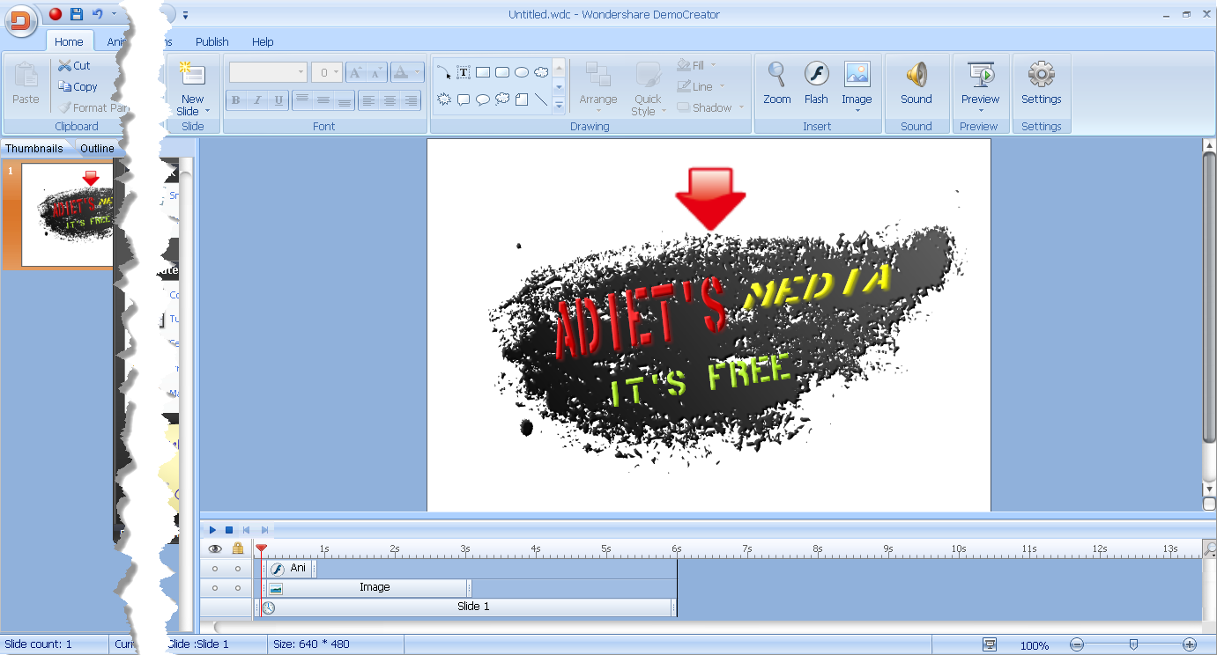
Task: Switch to the Outline panel tab
Action: [97, 148]
